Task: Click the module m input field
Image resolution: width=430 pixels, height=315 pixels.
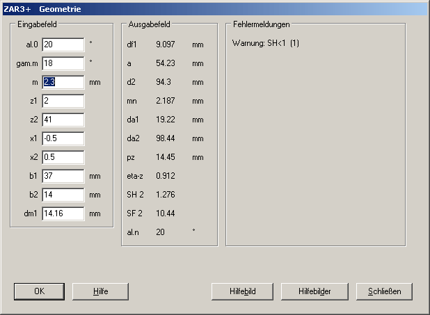Action: point(63,82)
